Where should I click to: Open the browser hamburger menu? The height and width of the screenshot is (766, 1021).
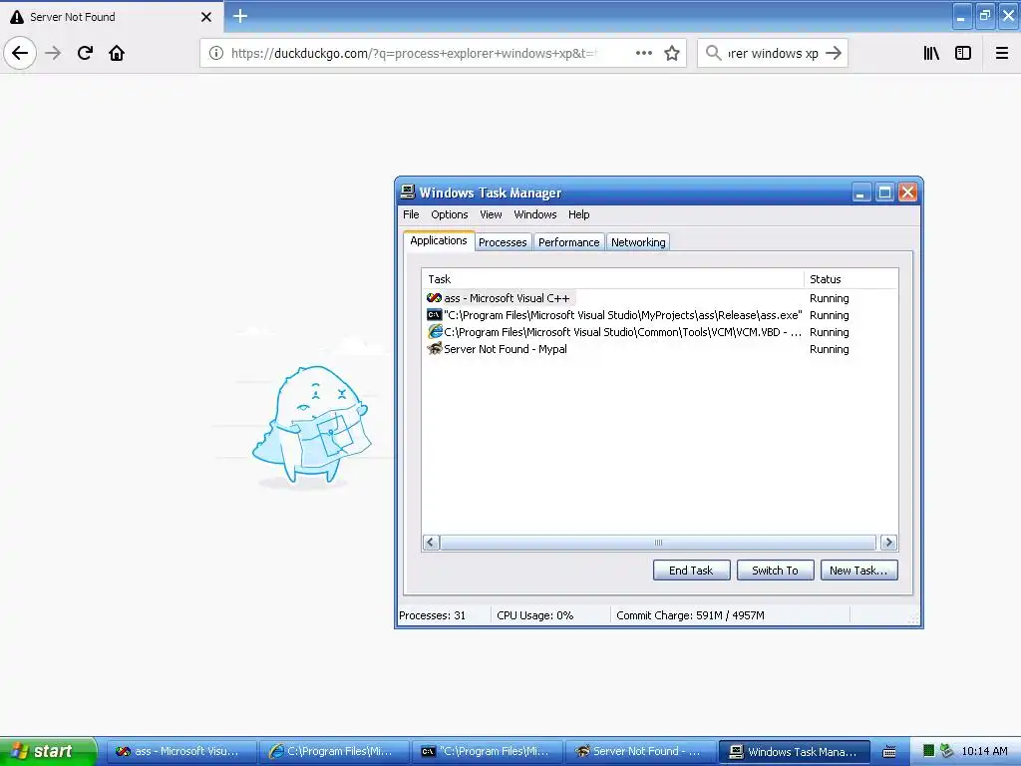[x=1001, y=53]
